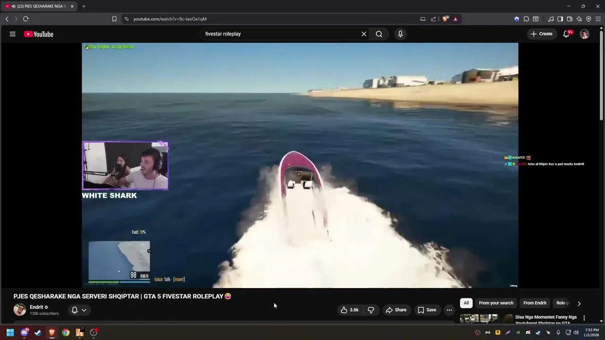Open a new browser tab
Image resolution: width=605 pixels, height=340 pixels.
(x=84, y=6)
